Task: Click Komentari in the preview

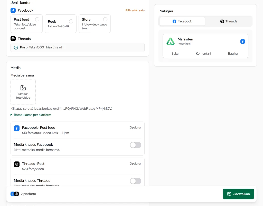Action: (x=203, y=54)
